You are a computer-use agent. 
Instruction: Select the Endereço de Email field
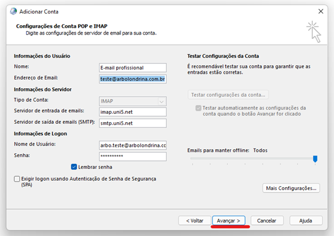133,79
